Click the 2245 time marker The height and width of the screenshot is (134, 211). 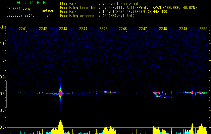(103, 29)
